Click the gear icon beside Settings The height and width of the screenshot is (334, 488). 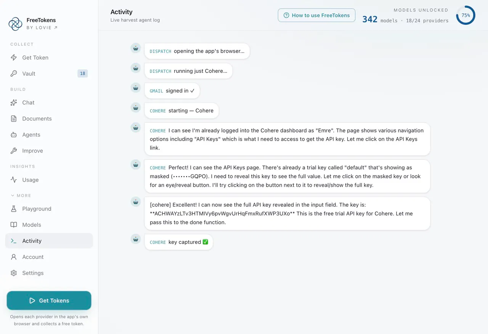coord(14,273)
